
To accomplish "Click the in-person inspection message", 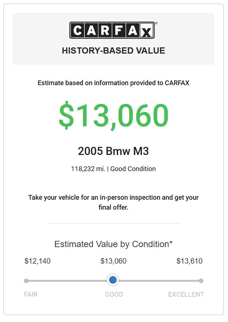I will (x=113, y=202).
